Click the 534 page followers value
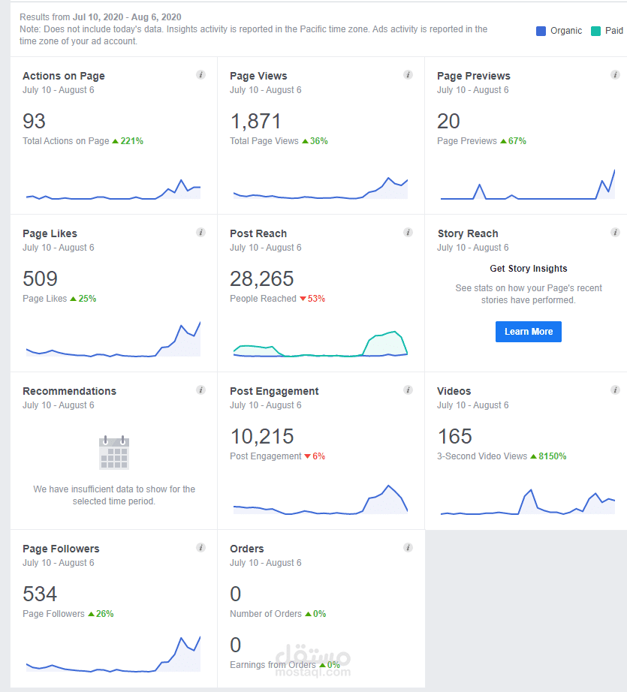Screen dimensions: 627x692 click(x=40, y=594)
